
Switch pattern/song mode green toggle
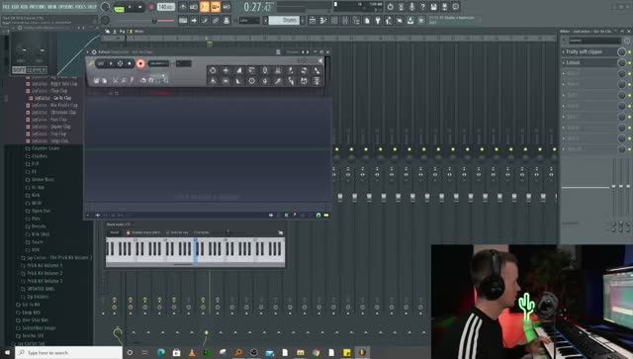point(119,8)
